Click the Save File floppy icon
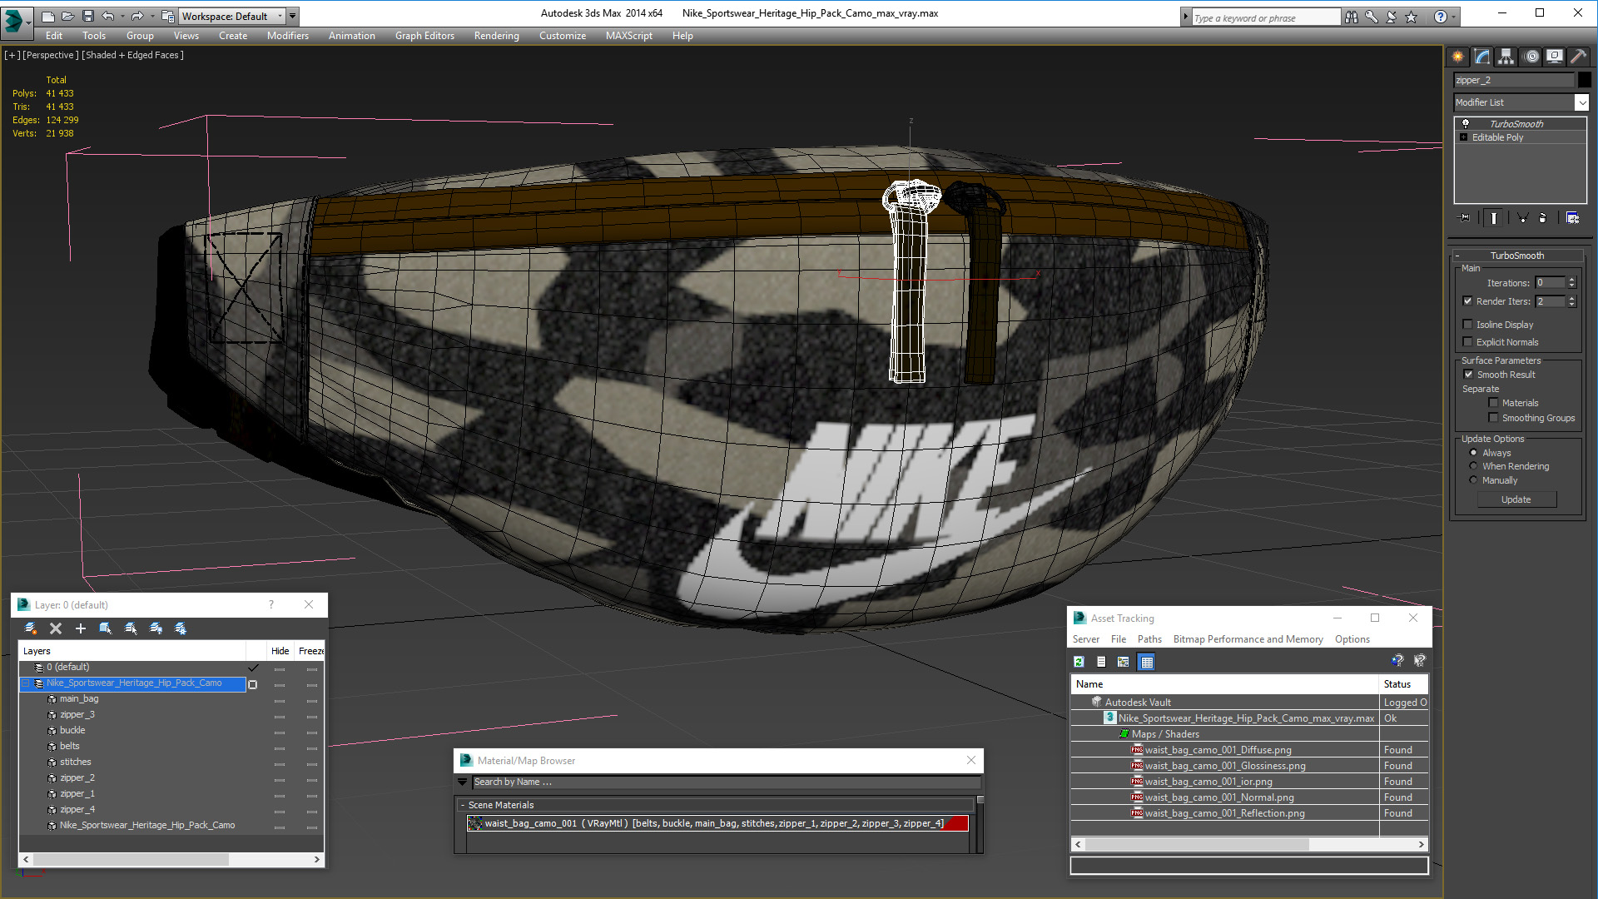Viewport: 1598px width, 899px height. point(87,16)
